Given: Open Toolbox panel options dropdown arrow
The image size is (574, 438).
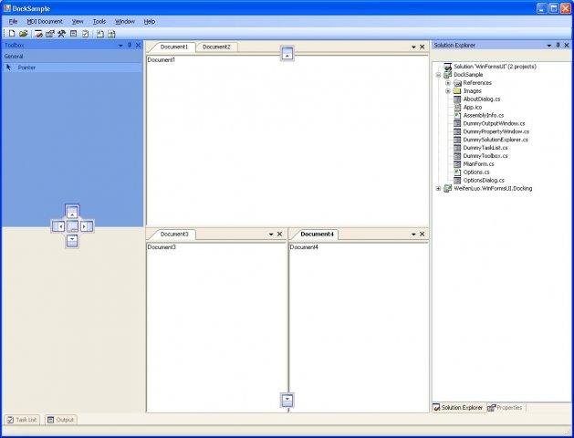Looking at the screenshot, I should (120, 46).
